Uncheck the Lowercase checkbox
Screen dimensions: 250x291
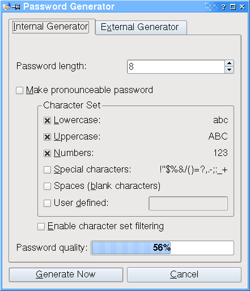(x=47, y=120)
